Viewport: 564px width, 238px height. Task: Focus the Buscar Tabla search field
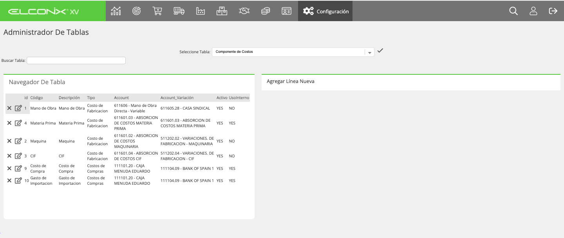tap(76, 60)
